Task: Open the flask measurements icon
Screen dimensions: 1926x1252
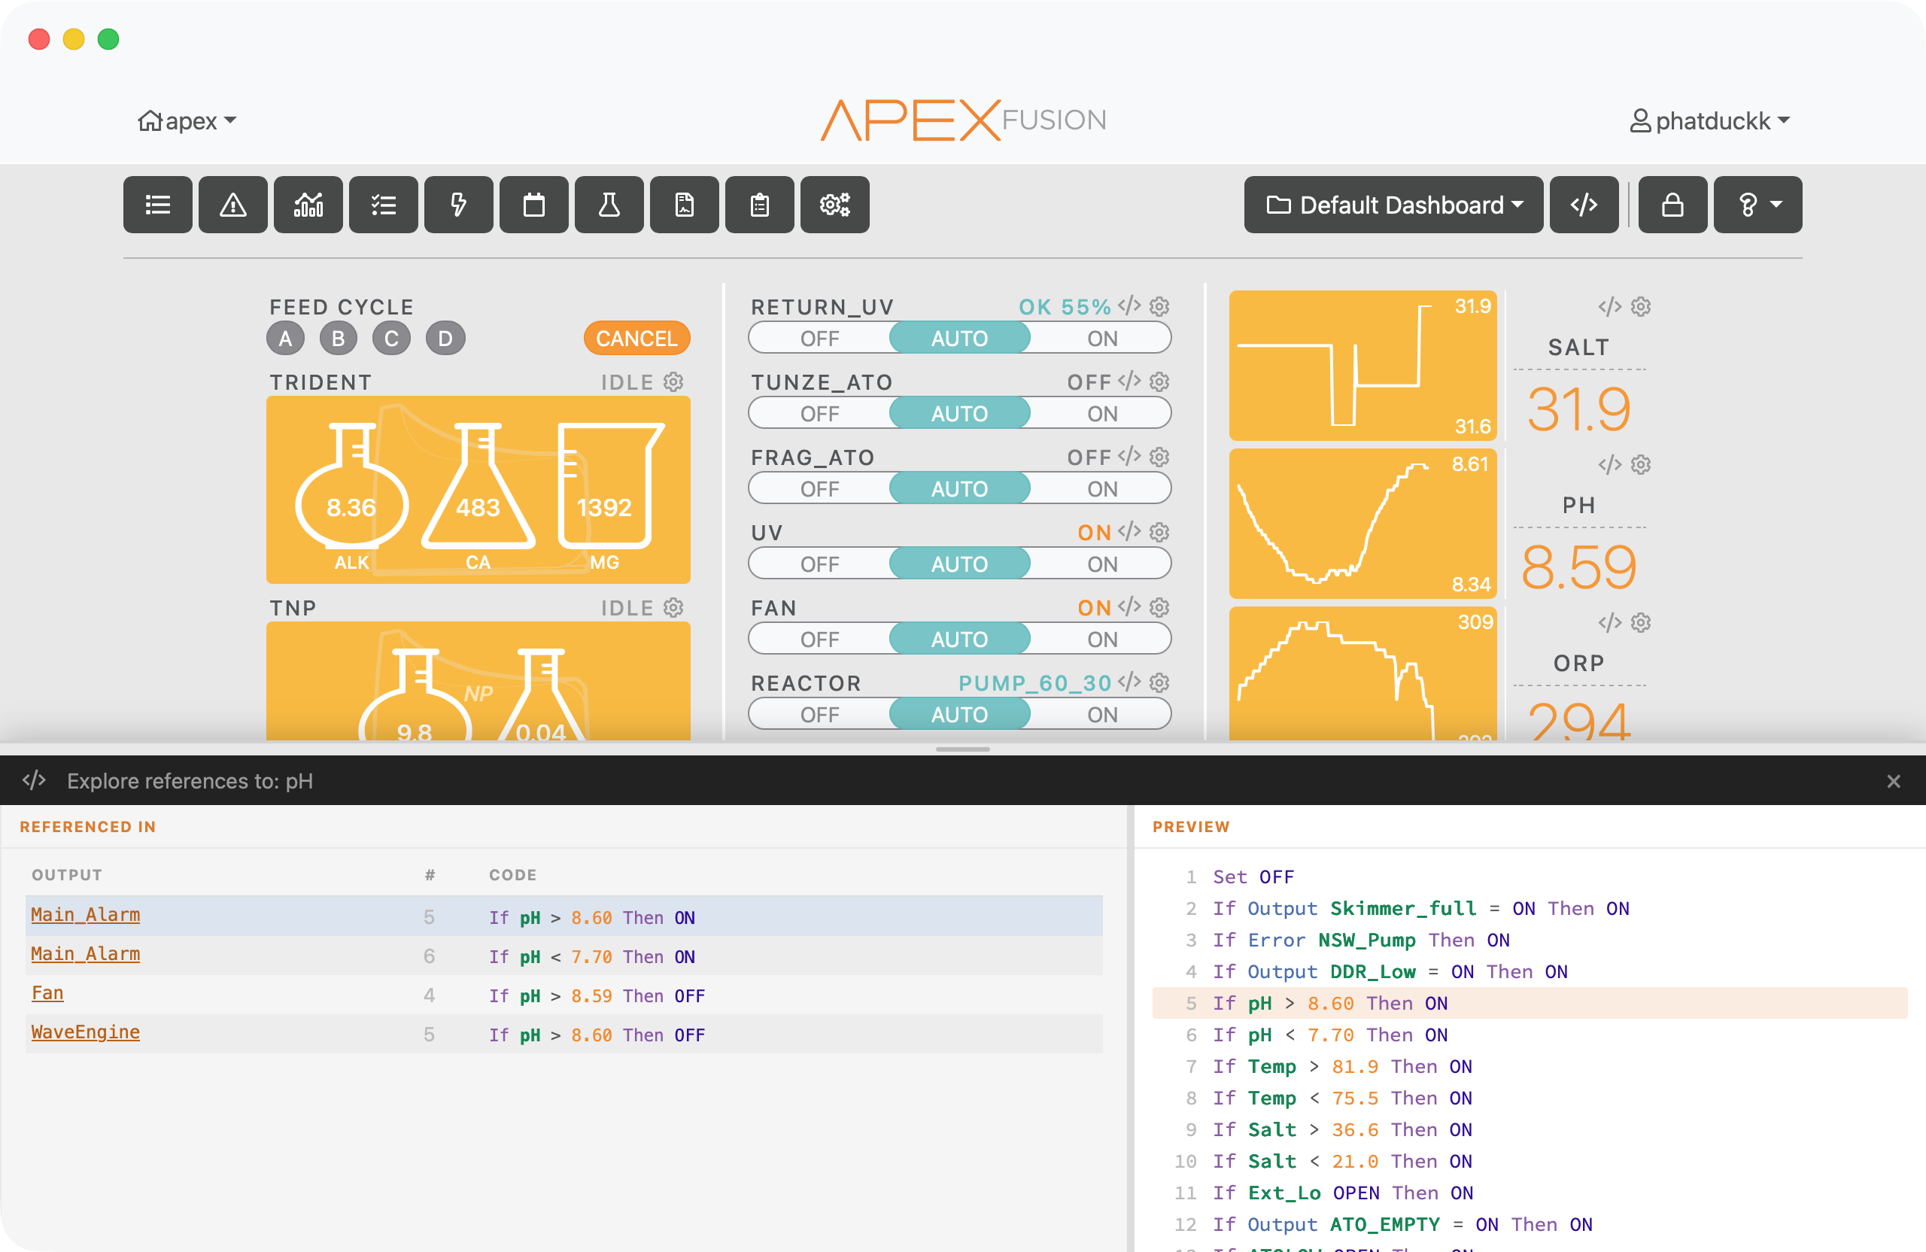Action: pos(609,205)
